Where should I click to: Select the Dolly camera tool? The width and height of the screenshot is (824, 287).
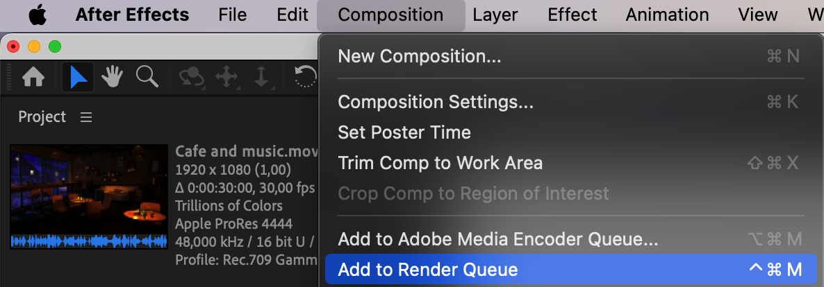coord(261,78)
